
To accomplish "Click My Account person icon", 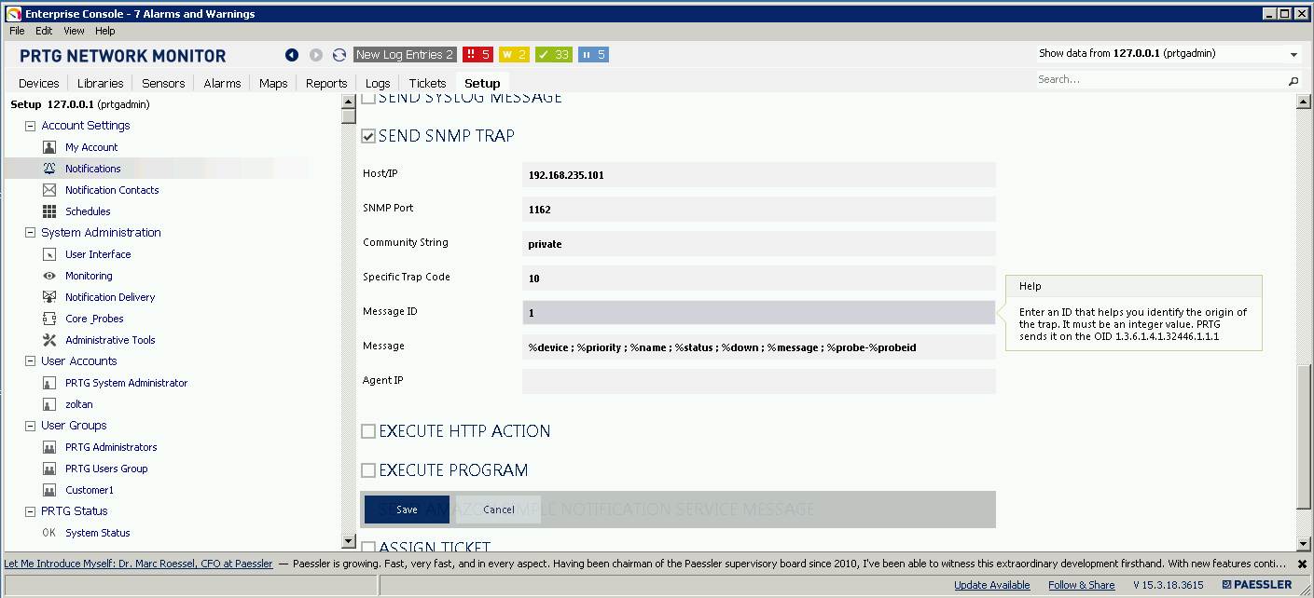I will (49, 147).
